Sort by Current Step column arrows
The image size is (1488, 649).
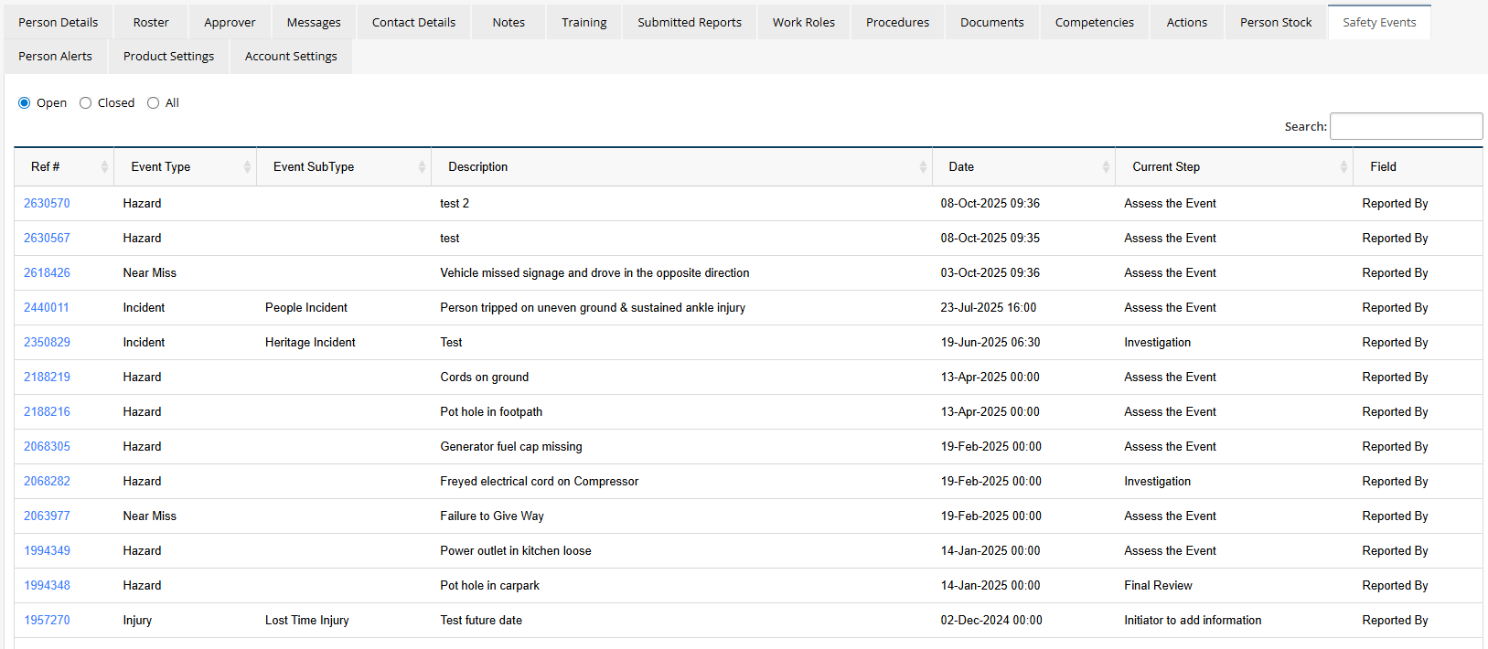(1343, 166)
